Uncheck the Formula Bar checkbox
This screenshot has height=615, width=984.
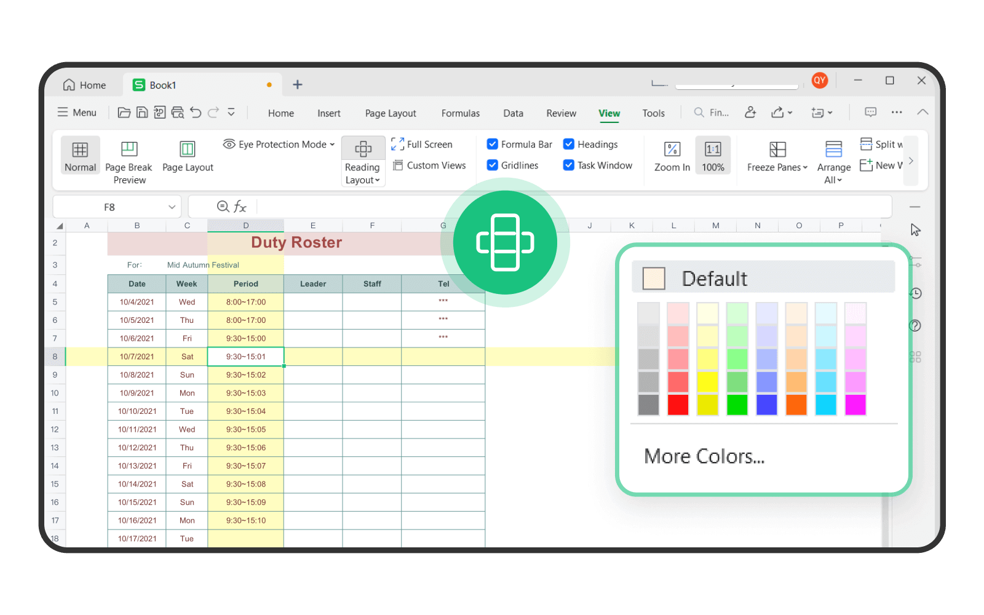(x=493, y=145)
